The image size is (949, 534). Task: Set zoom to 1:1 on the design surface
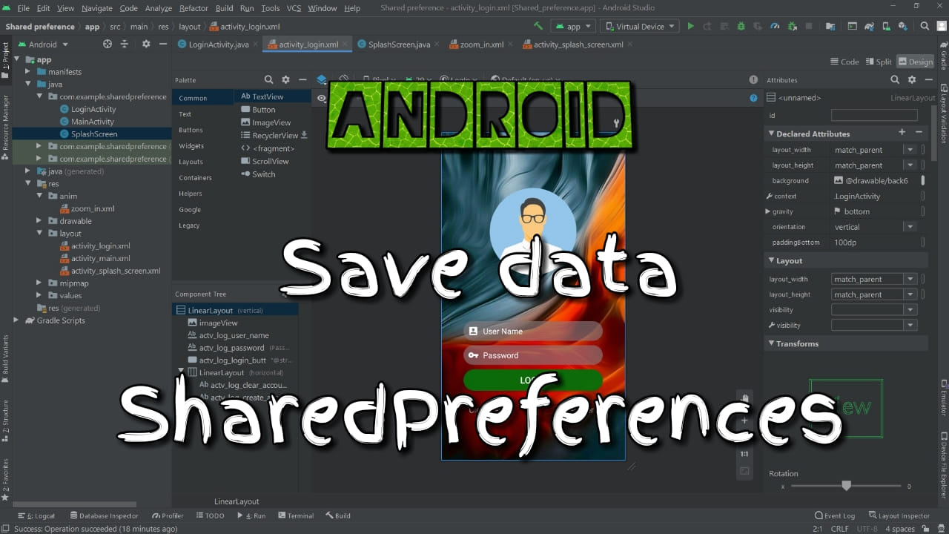tap(744, 453)
